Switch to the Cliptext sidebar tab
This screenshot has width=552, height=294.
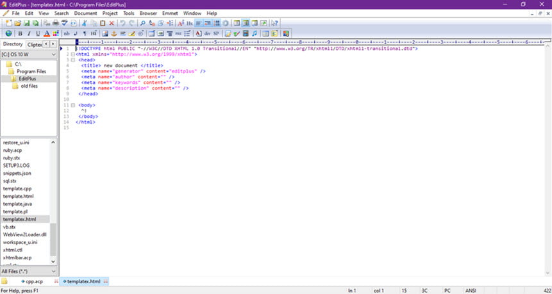coord(34,45)
